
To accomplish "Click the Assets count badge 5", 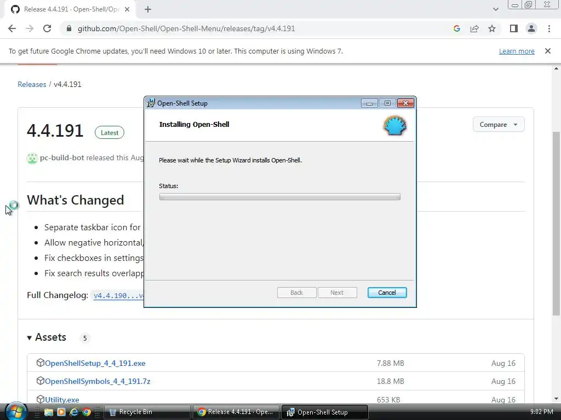I will [85, 338].
